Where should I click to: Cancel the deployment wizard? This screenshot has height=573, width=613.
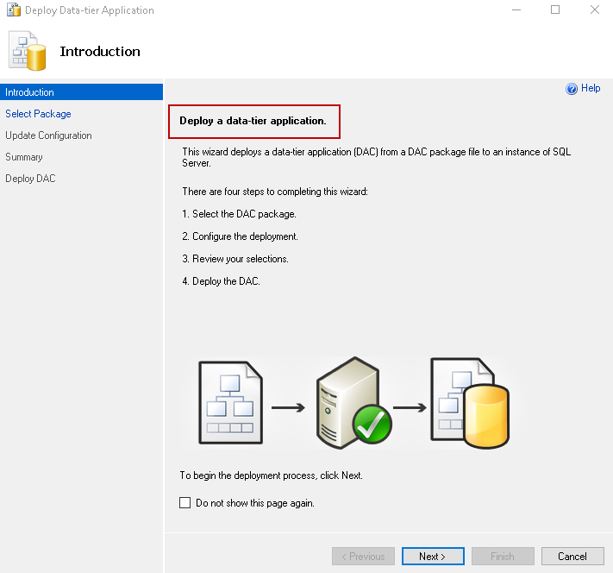(x=572, y=556)
